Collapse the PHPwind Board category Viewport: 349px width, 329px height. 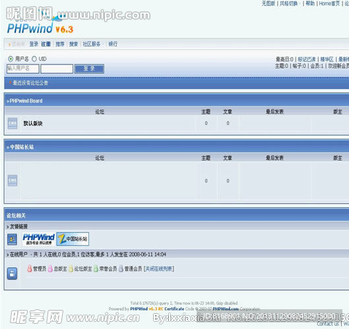[8, 101]
